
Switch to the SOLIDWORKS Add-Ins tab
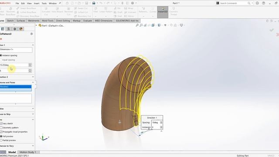point(127,20)
